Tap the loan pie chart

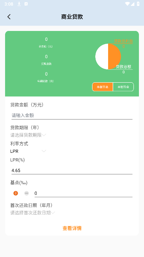(108, 56)
